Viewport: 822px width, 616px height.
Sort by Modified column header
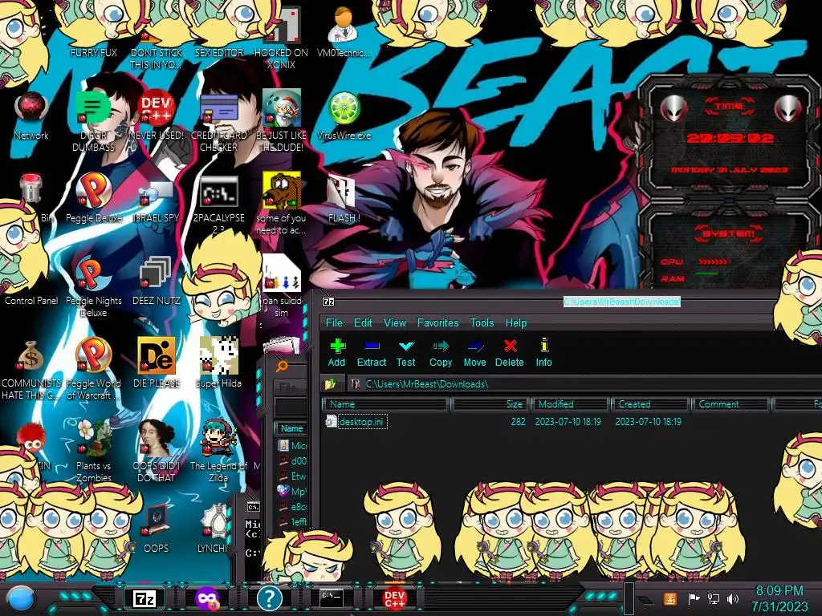pos(571,404)
